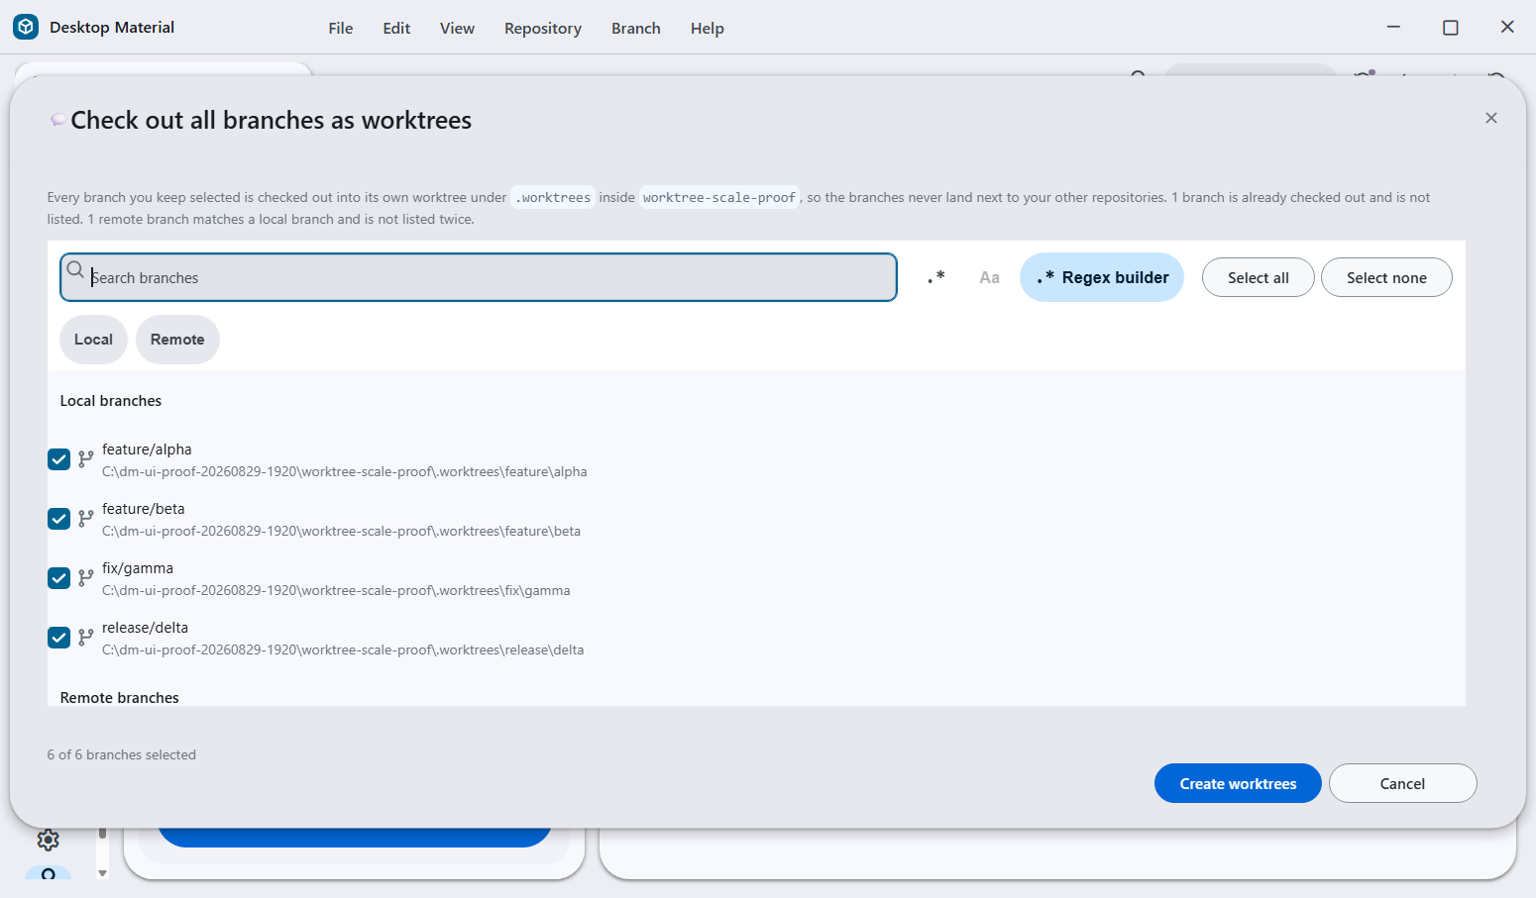Image resolution: width=1536 pixels, height=898 pixels.
Task: Click the feature/alpha branch name
Action: pos(147,449)
